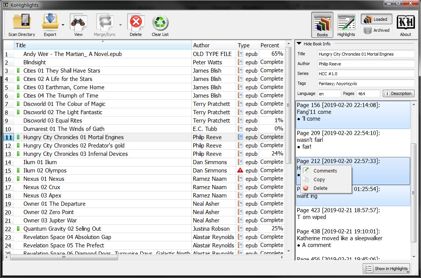Click the green bookmark of Quantum Gravity 02

(18, 228)
